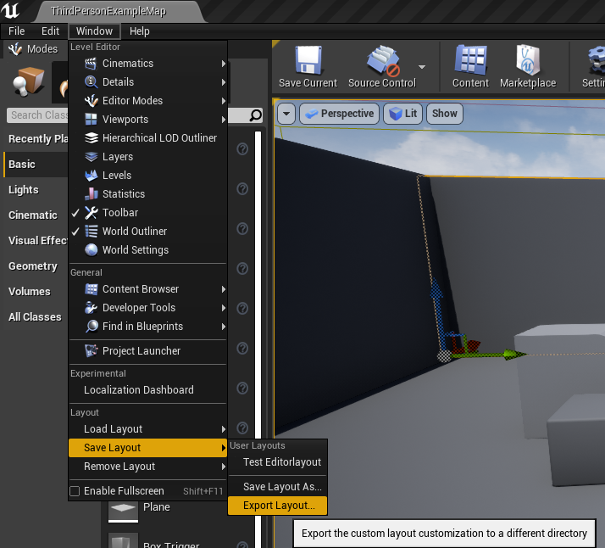Open Localization Dashboard entry
This screenshot has height=548, width=605.
click(147, 390)
